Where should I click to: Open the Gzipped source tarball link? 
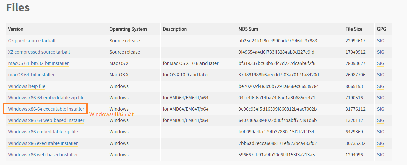[x=32, y=41]
